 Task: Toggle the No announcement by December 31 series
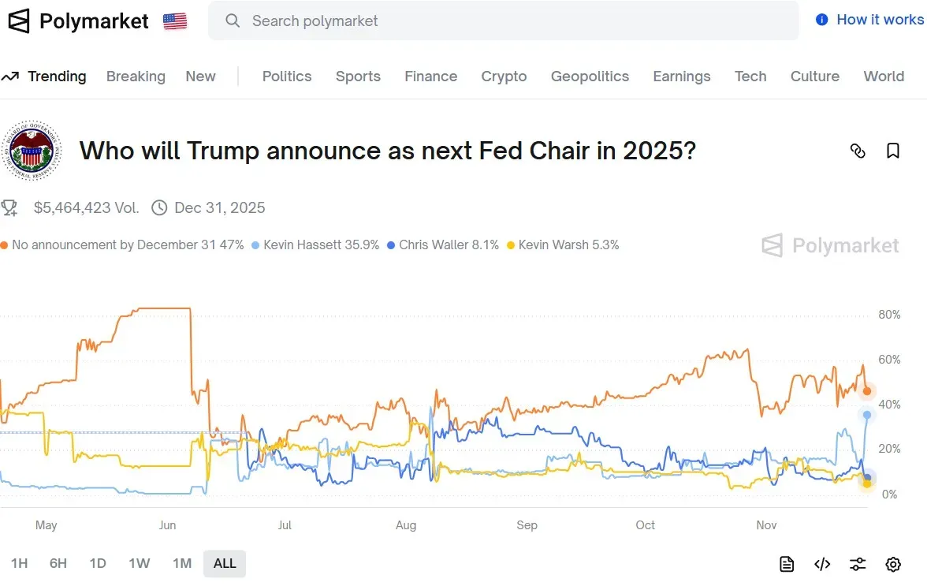(122, 244)
